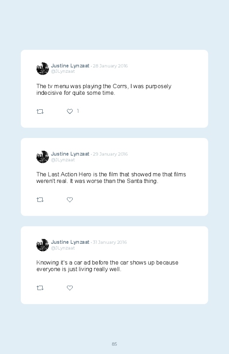The height and width of the screenshot is (354, 229).
Task: Open @JLynzaat handle on second tweet
Action: pyautogui.click(x=63, y=160)
